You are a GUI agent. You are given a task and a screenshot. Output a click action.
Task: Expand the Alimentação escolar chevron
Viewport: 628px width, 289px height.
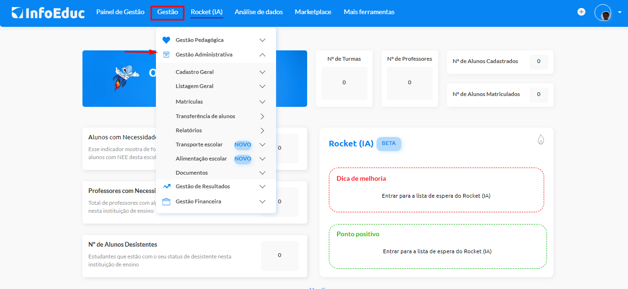click(262, 159)
